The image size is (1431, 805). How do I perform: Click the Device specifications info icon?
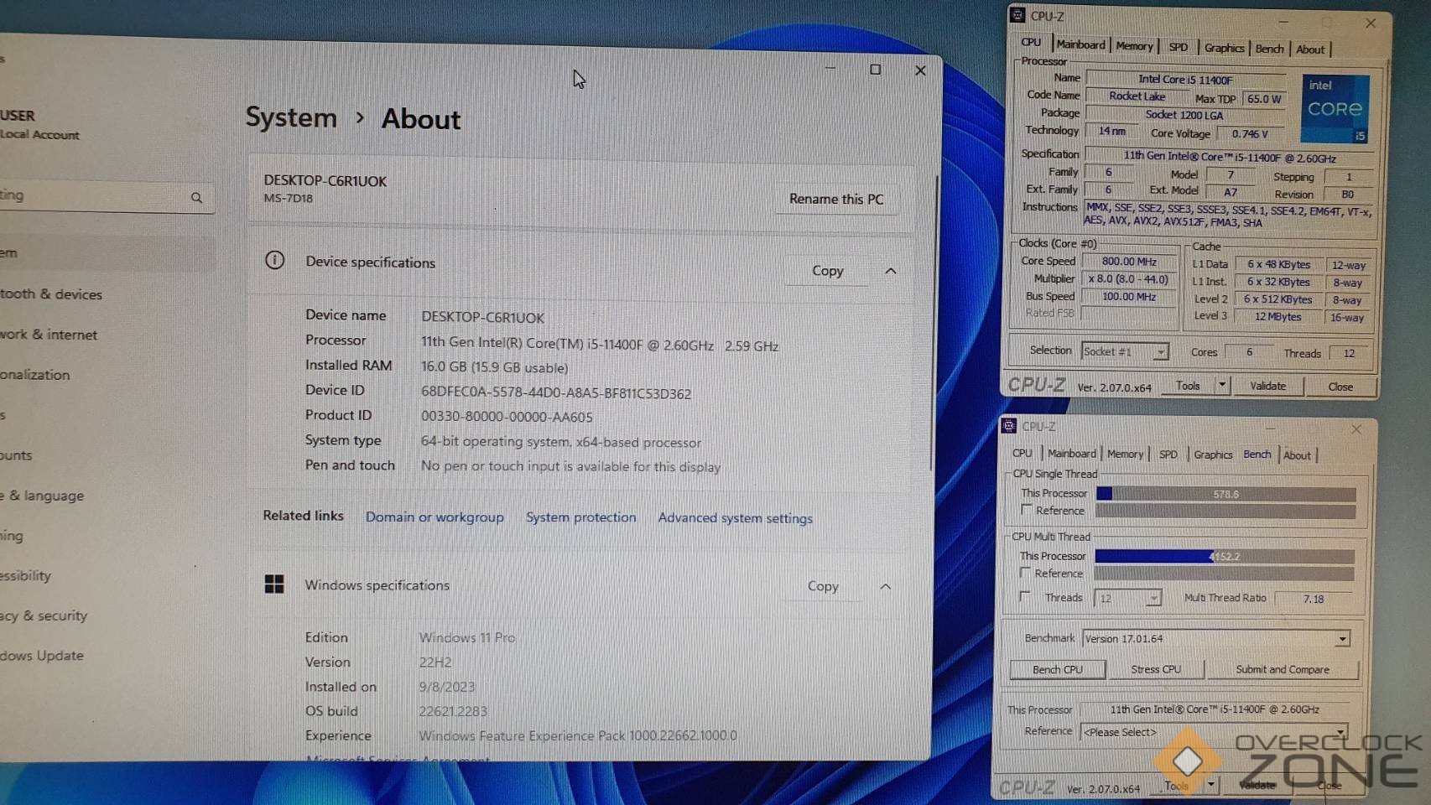274,261
